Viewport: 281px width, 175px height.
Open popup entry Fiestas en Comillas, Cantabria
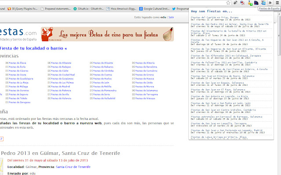click(x=224, y=62)
